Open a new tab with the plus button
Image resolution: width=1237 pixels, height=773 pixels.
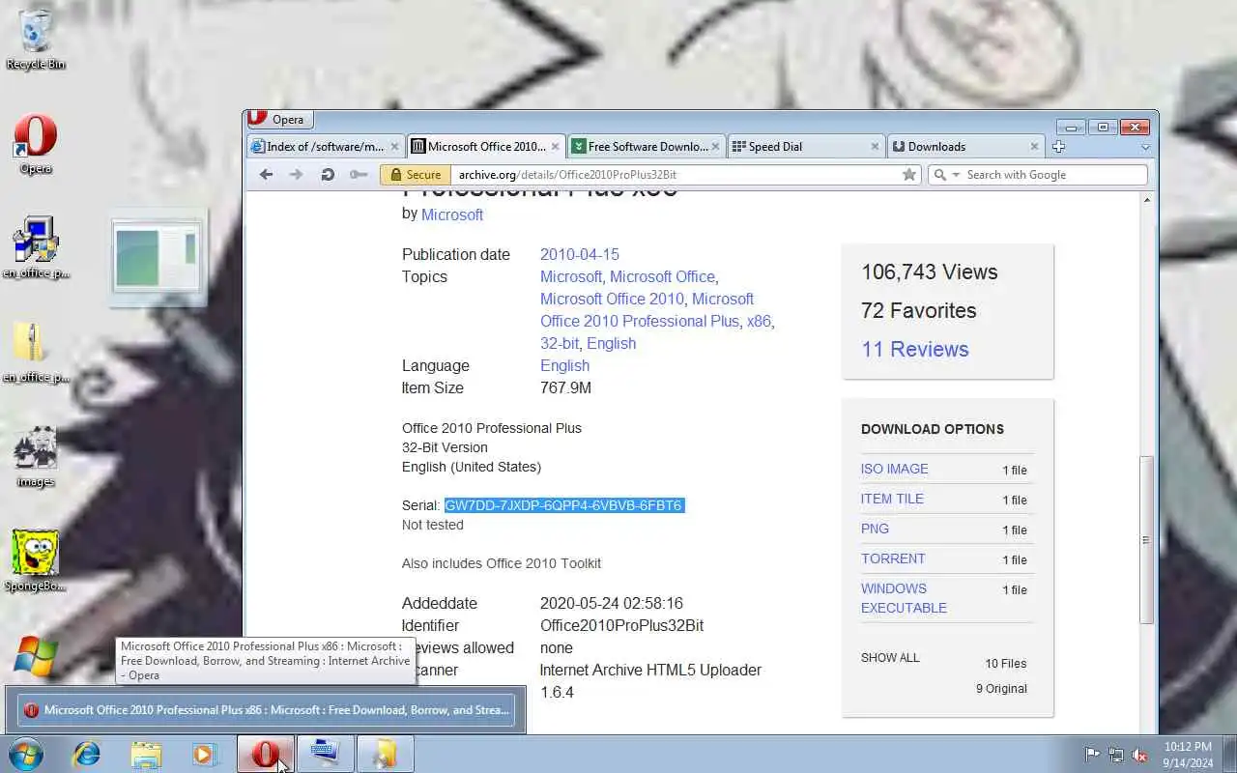click(x=1058, y=146)
